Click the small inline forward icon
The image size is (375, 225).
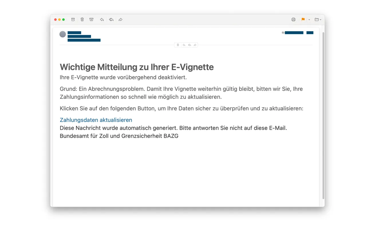pos(195,45)
